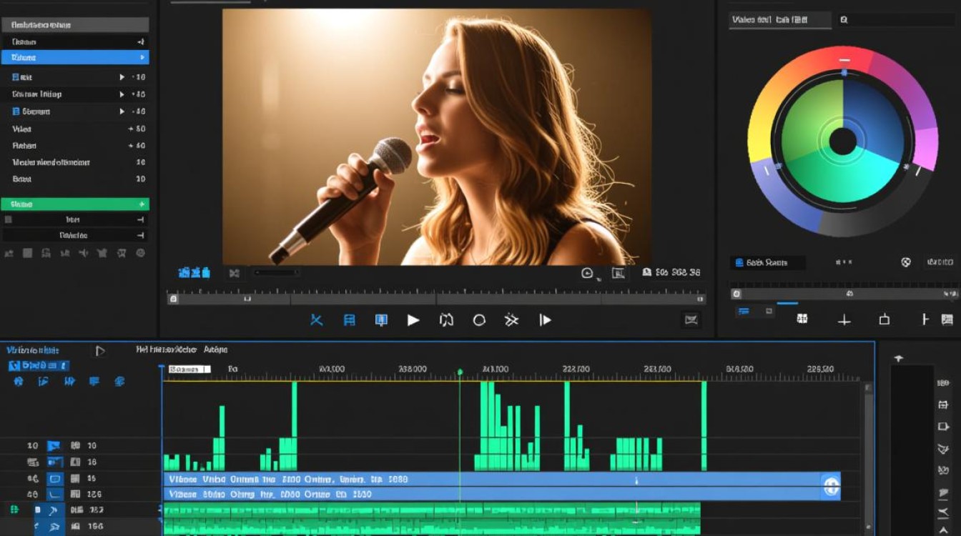
Task: Click the frame icon beside the clock icon
Action: point(619,273)
